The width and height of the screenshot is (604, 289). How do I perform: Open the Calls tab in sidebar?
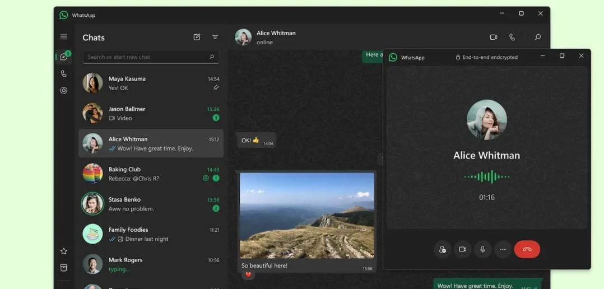pyautogui.click(x=64, y=73)
